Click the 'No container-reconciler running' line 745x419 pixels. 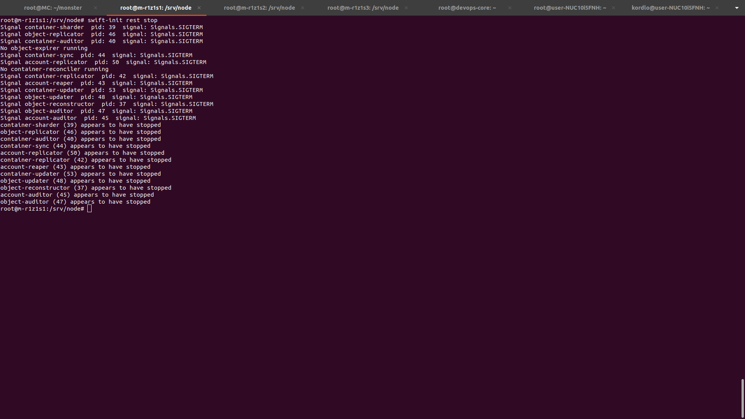[x=54, y=69]
